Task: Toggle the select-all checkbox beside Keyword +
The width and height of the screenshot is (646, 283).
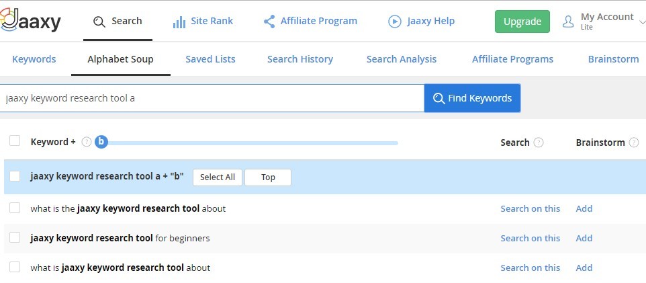Action: [15, 140]
